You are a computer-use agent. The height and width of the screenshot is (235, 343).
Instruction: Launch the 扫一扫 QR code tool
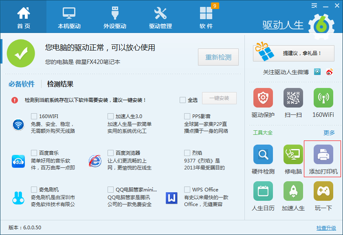293,98
